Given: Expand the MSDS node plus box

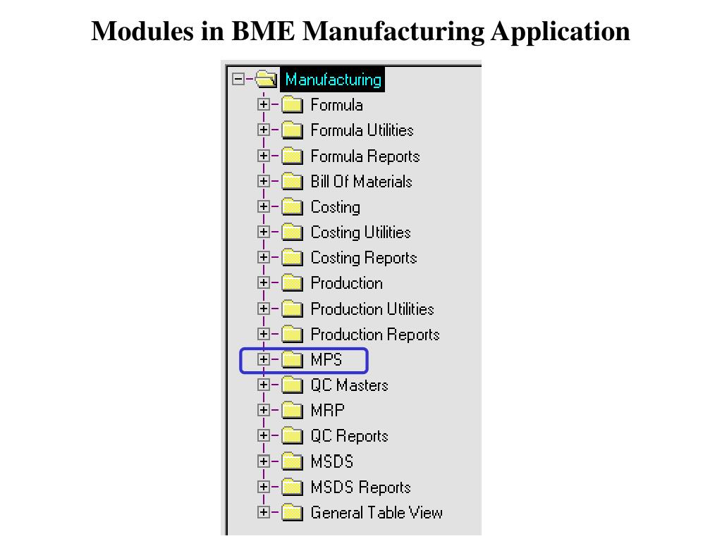Looking at the screenshot, I should click(x=264, y=461).
